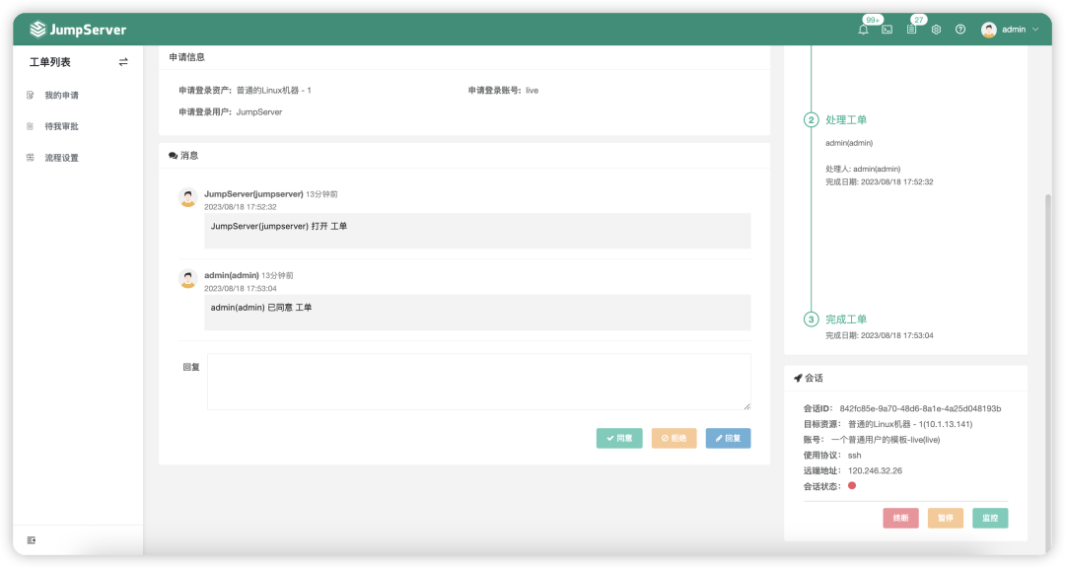1065x568 pixels.
Task: Click step 2 处理工单 circle marker
Action: click(x=811, y=119)
